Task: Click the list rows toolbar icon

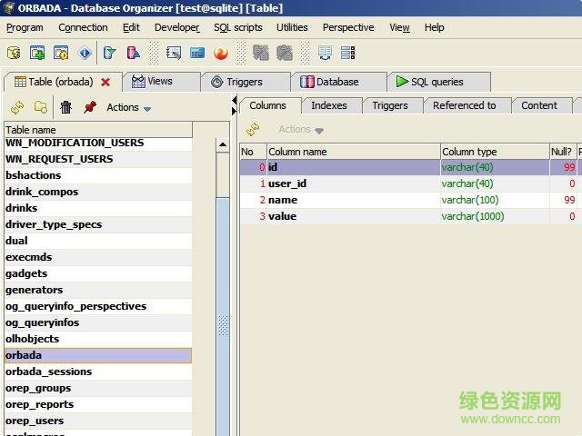Action: [x=348, y=53]
